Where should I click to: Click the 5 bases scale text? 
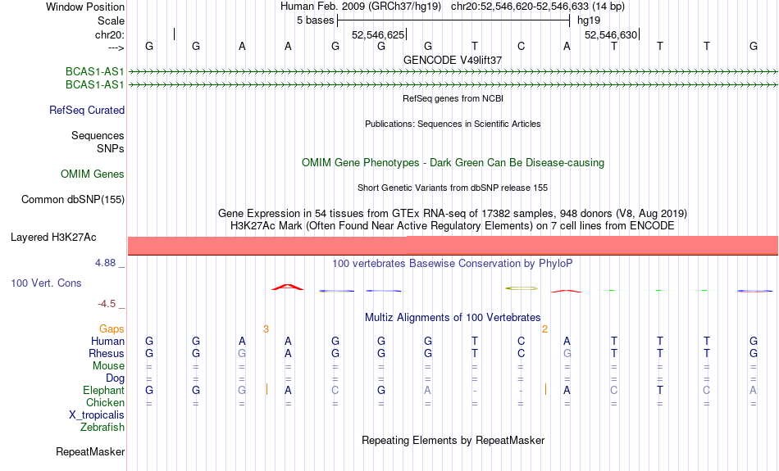[x=315, y=20]
